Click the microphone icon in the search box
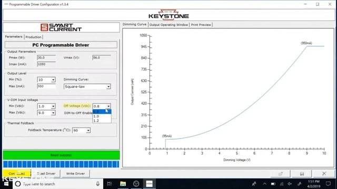This screenshot has width=337, height=189. point(98,184)
